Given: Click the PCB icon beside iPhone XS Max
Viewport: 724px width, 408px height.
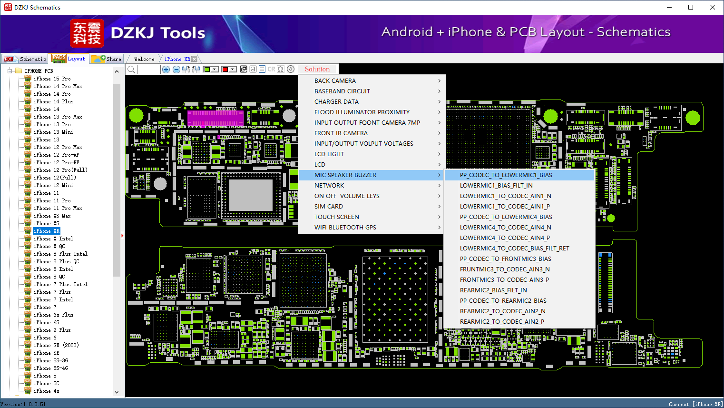Looking at the screenshot, I should click(28, 216).
